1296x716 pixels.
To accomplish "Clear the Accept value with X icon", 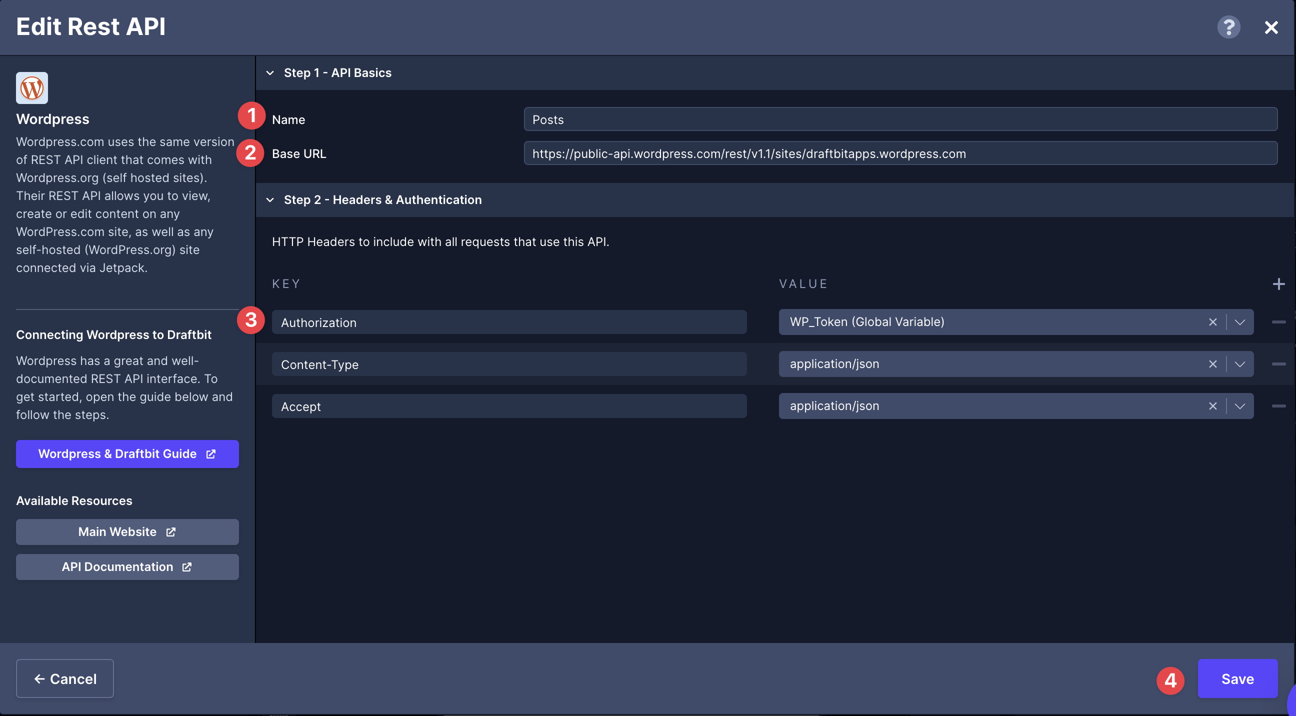I will pos(1212,406).
